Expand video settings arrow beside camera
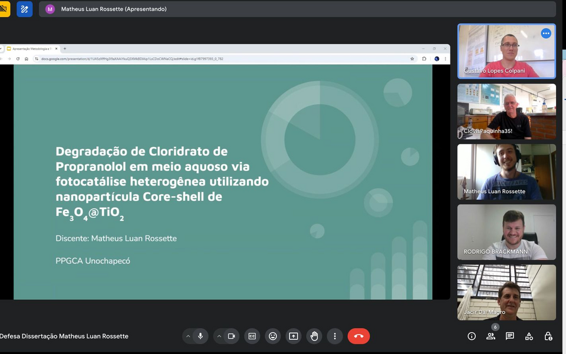This screenshot has height=354, width=566. tap(219, 336)
